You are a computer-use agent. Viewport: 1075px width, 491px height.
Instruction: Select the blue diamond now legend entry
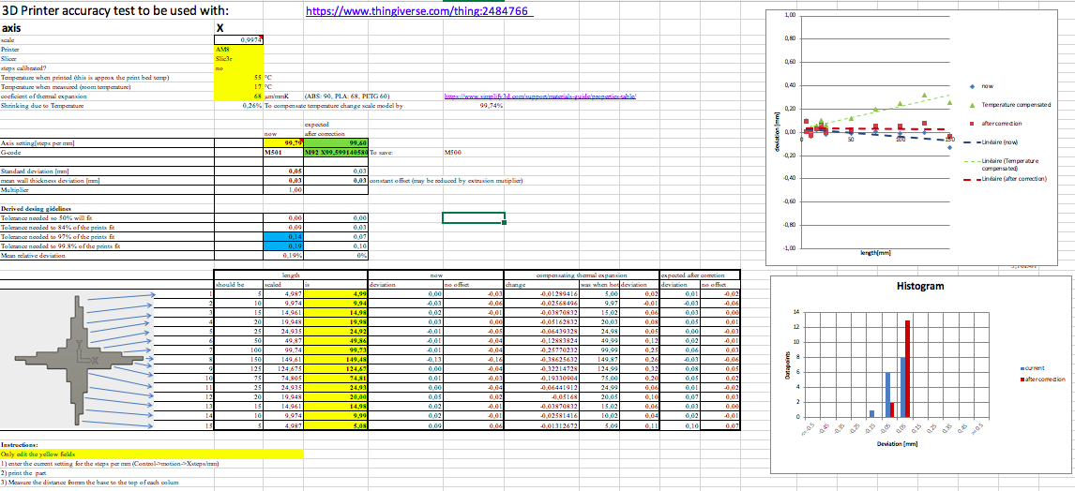point(980,86)
